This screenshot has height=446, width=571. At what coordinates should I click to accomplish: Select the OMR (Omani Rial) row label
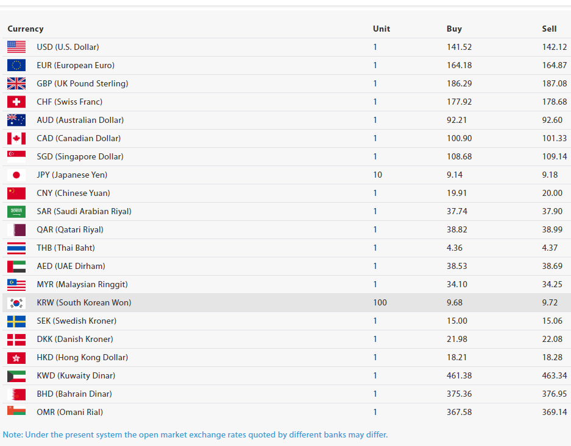[x=69, y=412]
